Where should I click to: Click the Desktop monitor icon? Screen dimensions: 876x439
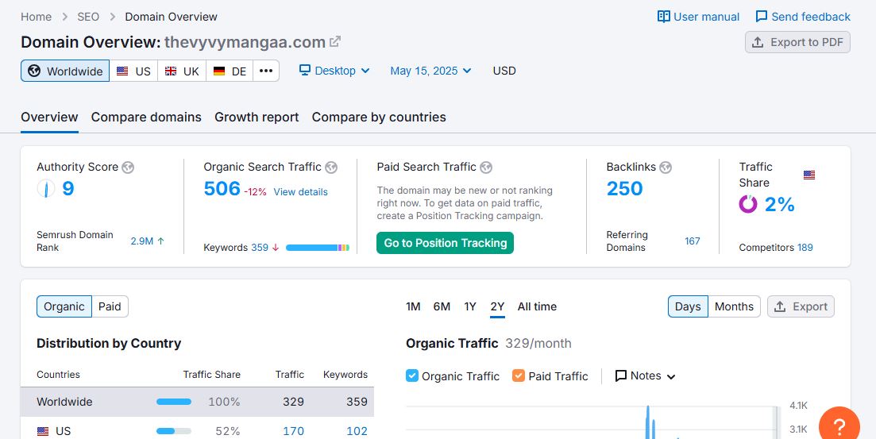(x=304, y=71)
